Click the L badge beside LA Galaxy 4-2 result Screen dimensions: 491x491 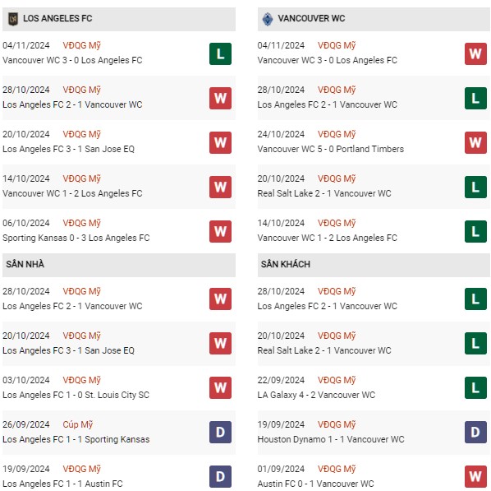pyautogui.click(x=475, y=387)
